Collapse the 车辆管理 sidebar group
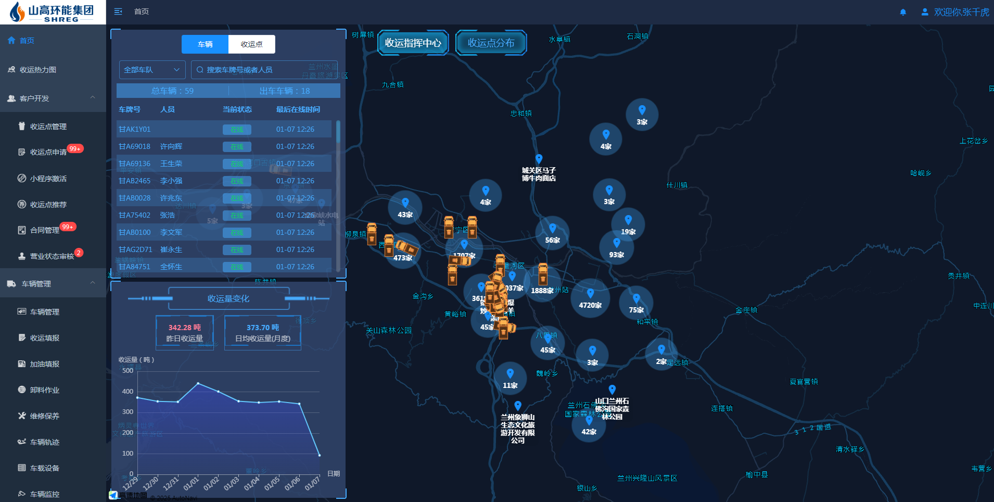Screen dimensions: 994x502 (53, 283)
